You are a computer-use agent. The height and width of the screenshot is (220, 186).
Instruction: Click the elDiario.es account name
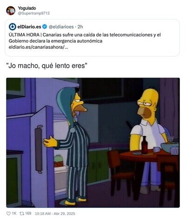(29, 27)
